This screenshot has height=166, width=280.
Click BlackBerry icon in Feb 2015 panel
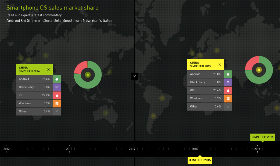pos(228,82)
